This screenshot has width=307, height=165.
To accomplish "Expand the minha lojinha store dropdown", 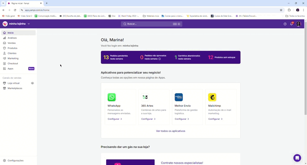I will [x=29, y=24].
